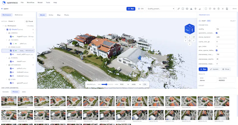
Task: Click the blue Run button in top toolbar
Action: [131, 9]
